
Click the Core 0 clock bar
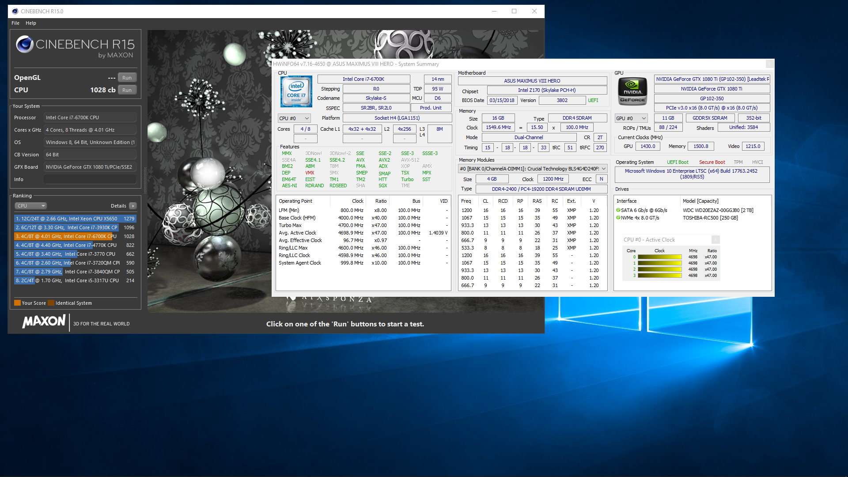(659, 257)
